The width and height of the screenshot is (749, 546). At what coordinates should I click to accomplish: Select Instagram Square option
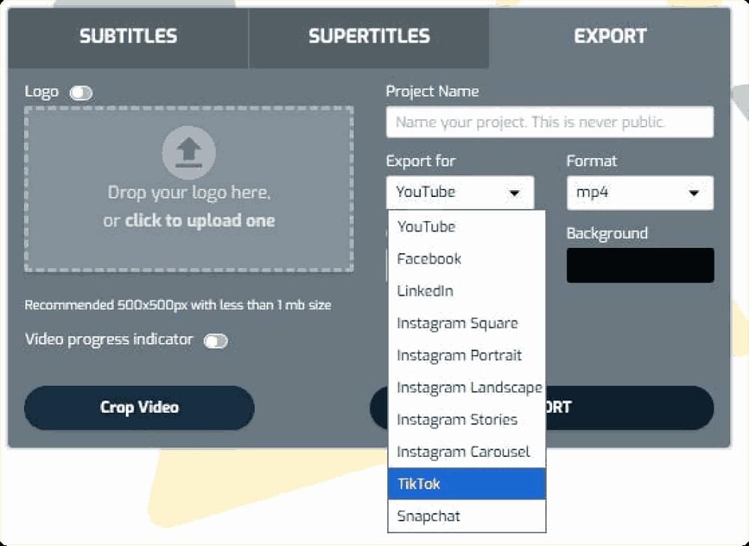point(467,324)
